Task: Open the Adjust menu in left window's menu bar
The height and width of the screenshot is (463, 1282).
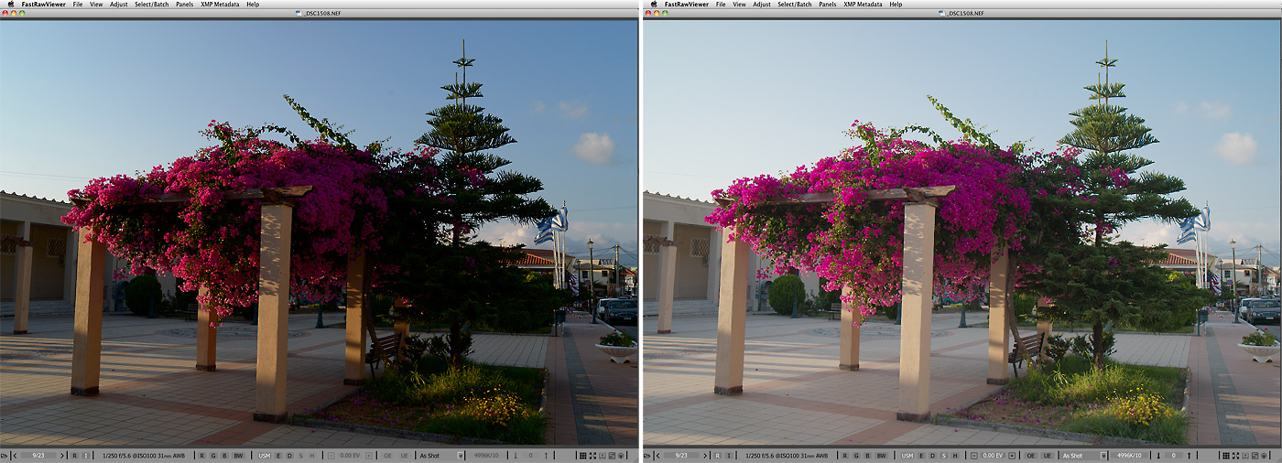Action: coord(119,5)
